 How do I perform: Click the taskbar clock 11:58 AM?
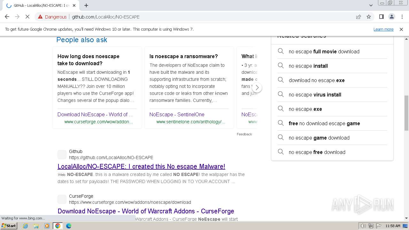tap(393, 226)
